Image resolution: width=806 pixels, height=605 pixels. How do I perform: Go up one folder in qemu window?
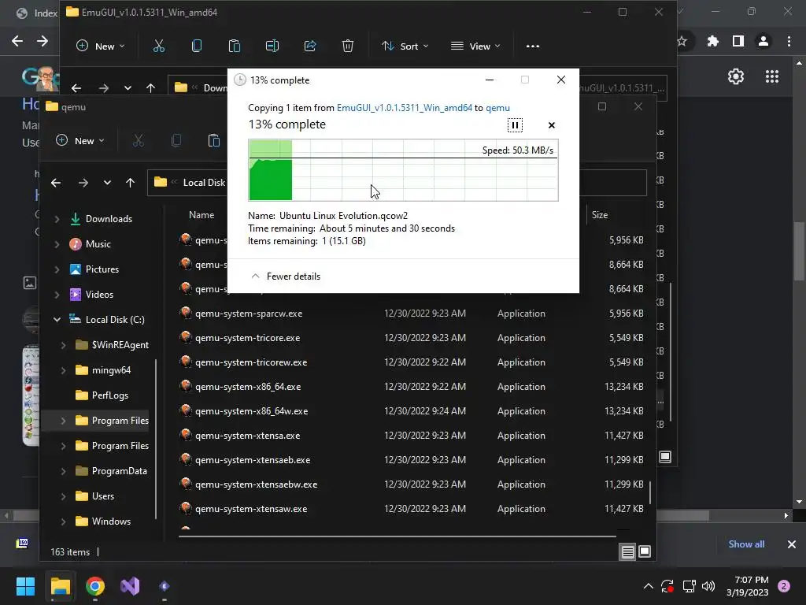tap(130, 183)
